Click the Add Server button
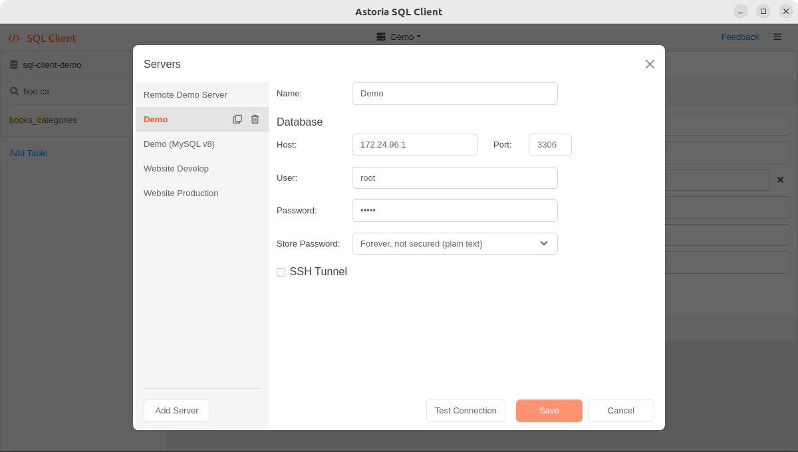This screenshot has height=452, width=798. [176, 410]
